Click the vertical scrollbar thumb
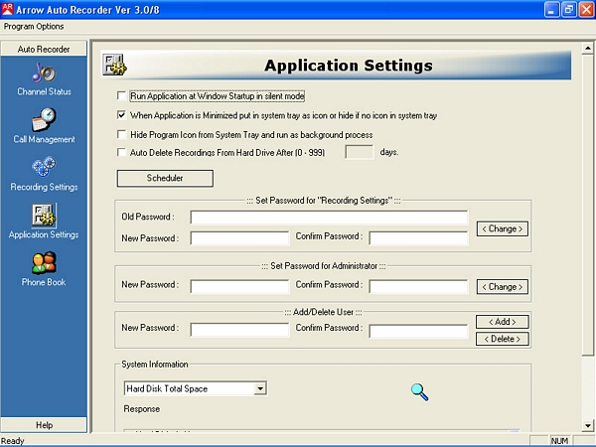This screenshot has height=447, width=596. pos(588,206)
